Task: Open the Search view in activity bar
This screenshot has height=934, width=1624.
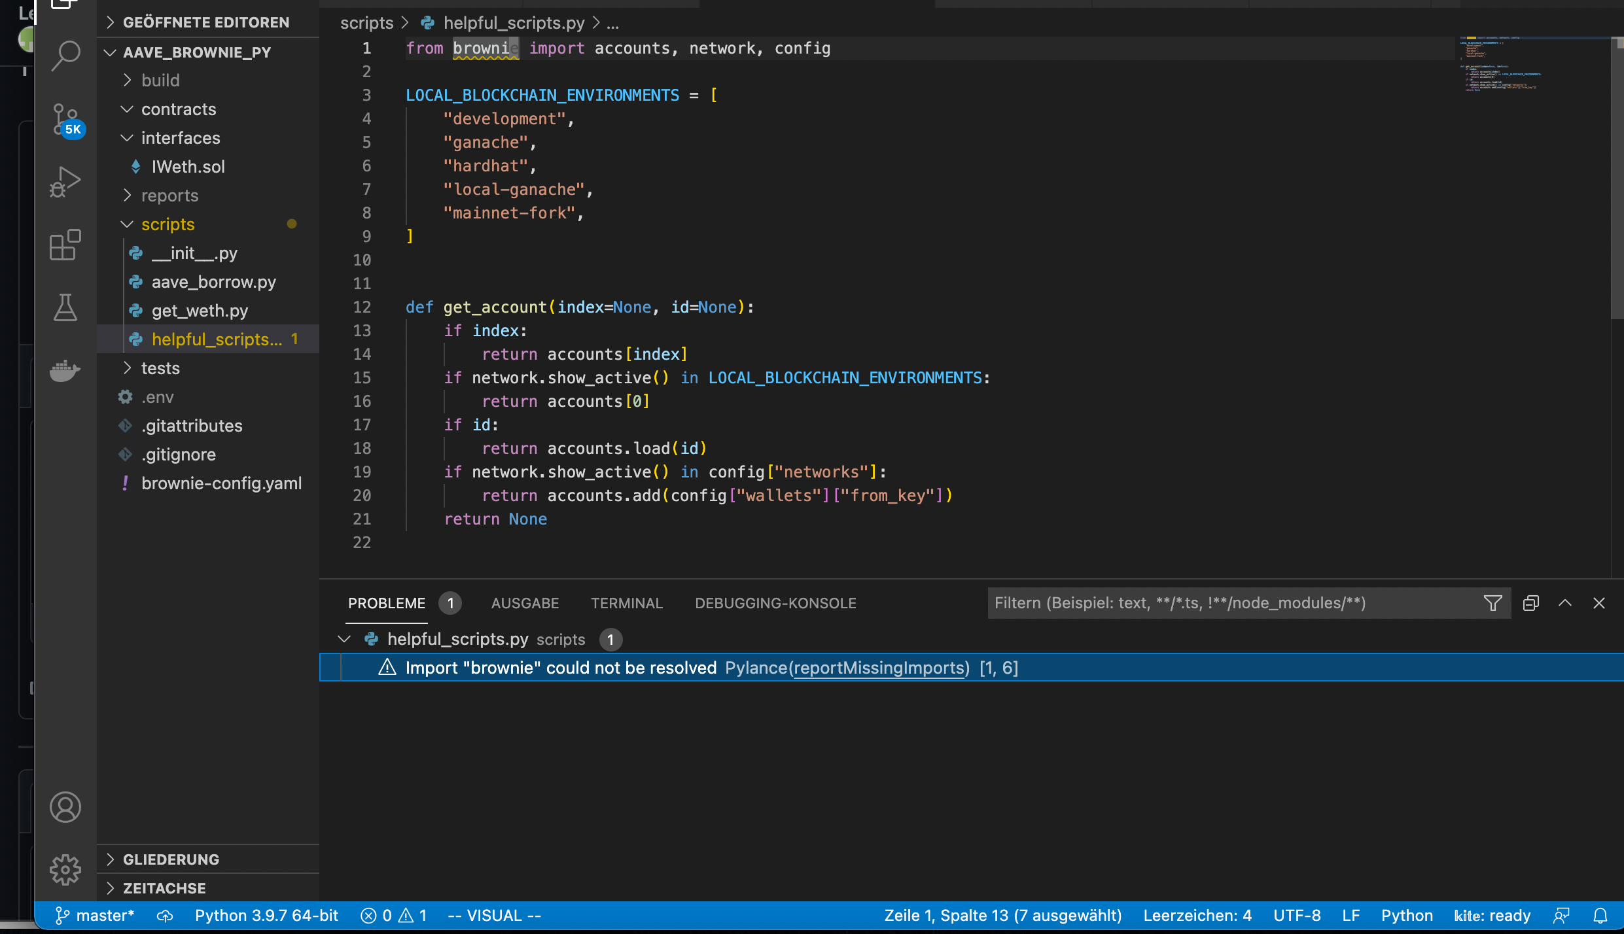Action: (x=65, y=56)
